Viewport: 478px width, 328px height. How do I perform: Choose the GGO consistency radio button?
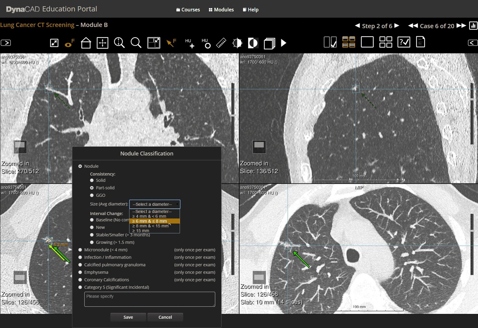[x=92, y=195]
